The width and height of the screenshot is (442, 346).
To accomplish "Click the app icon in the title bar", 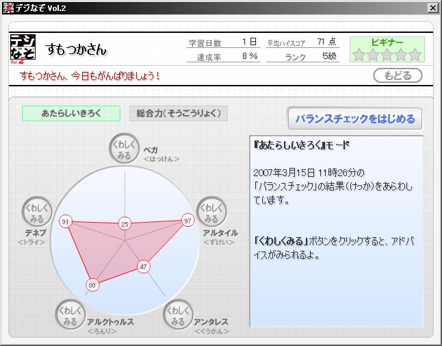I will (x=8, y=8).
